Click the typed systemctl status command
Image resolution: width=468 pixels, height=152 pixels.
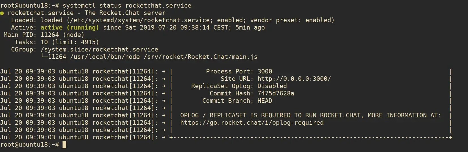127,6
